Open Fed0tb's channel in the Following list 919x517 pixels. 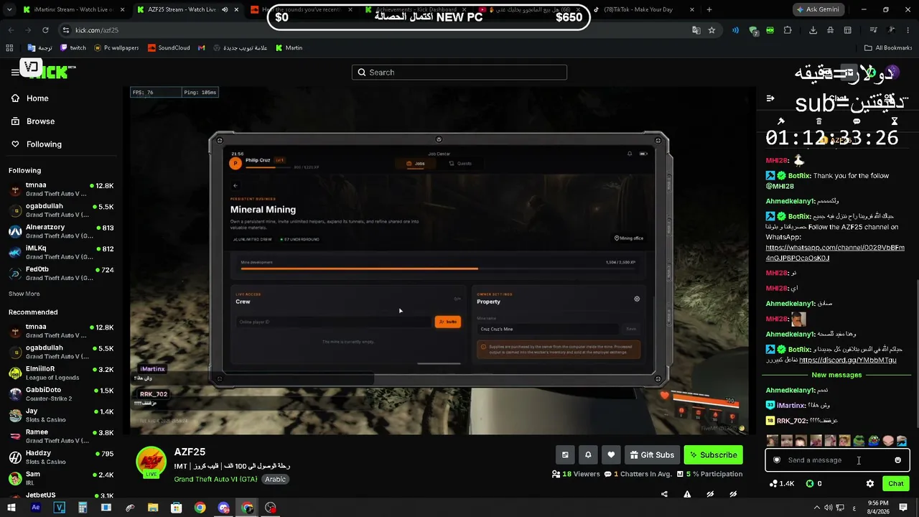click(61, 273)
